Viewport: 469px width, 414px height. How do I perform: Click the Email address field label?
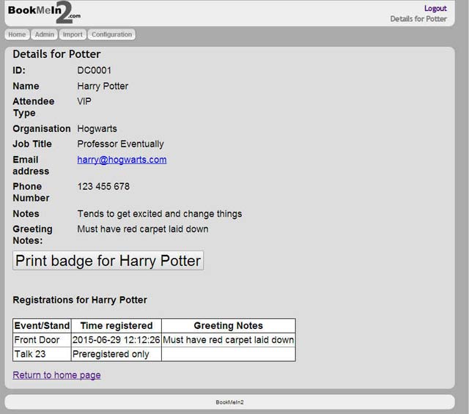31,166
